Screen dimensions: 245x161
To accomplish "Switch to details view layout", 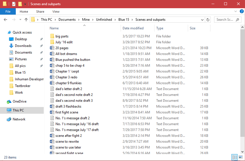I will (x=234, y=157).
